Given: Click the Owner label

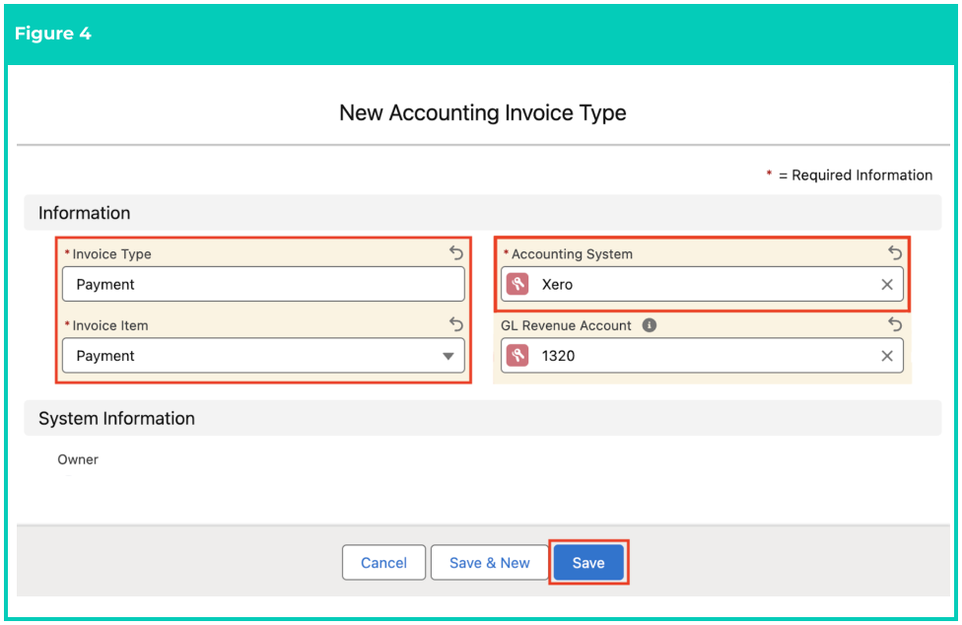Looking at the screenshot, I should coord(78,459).
